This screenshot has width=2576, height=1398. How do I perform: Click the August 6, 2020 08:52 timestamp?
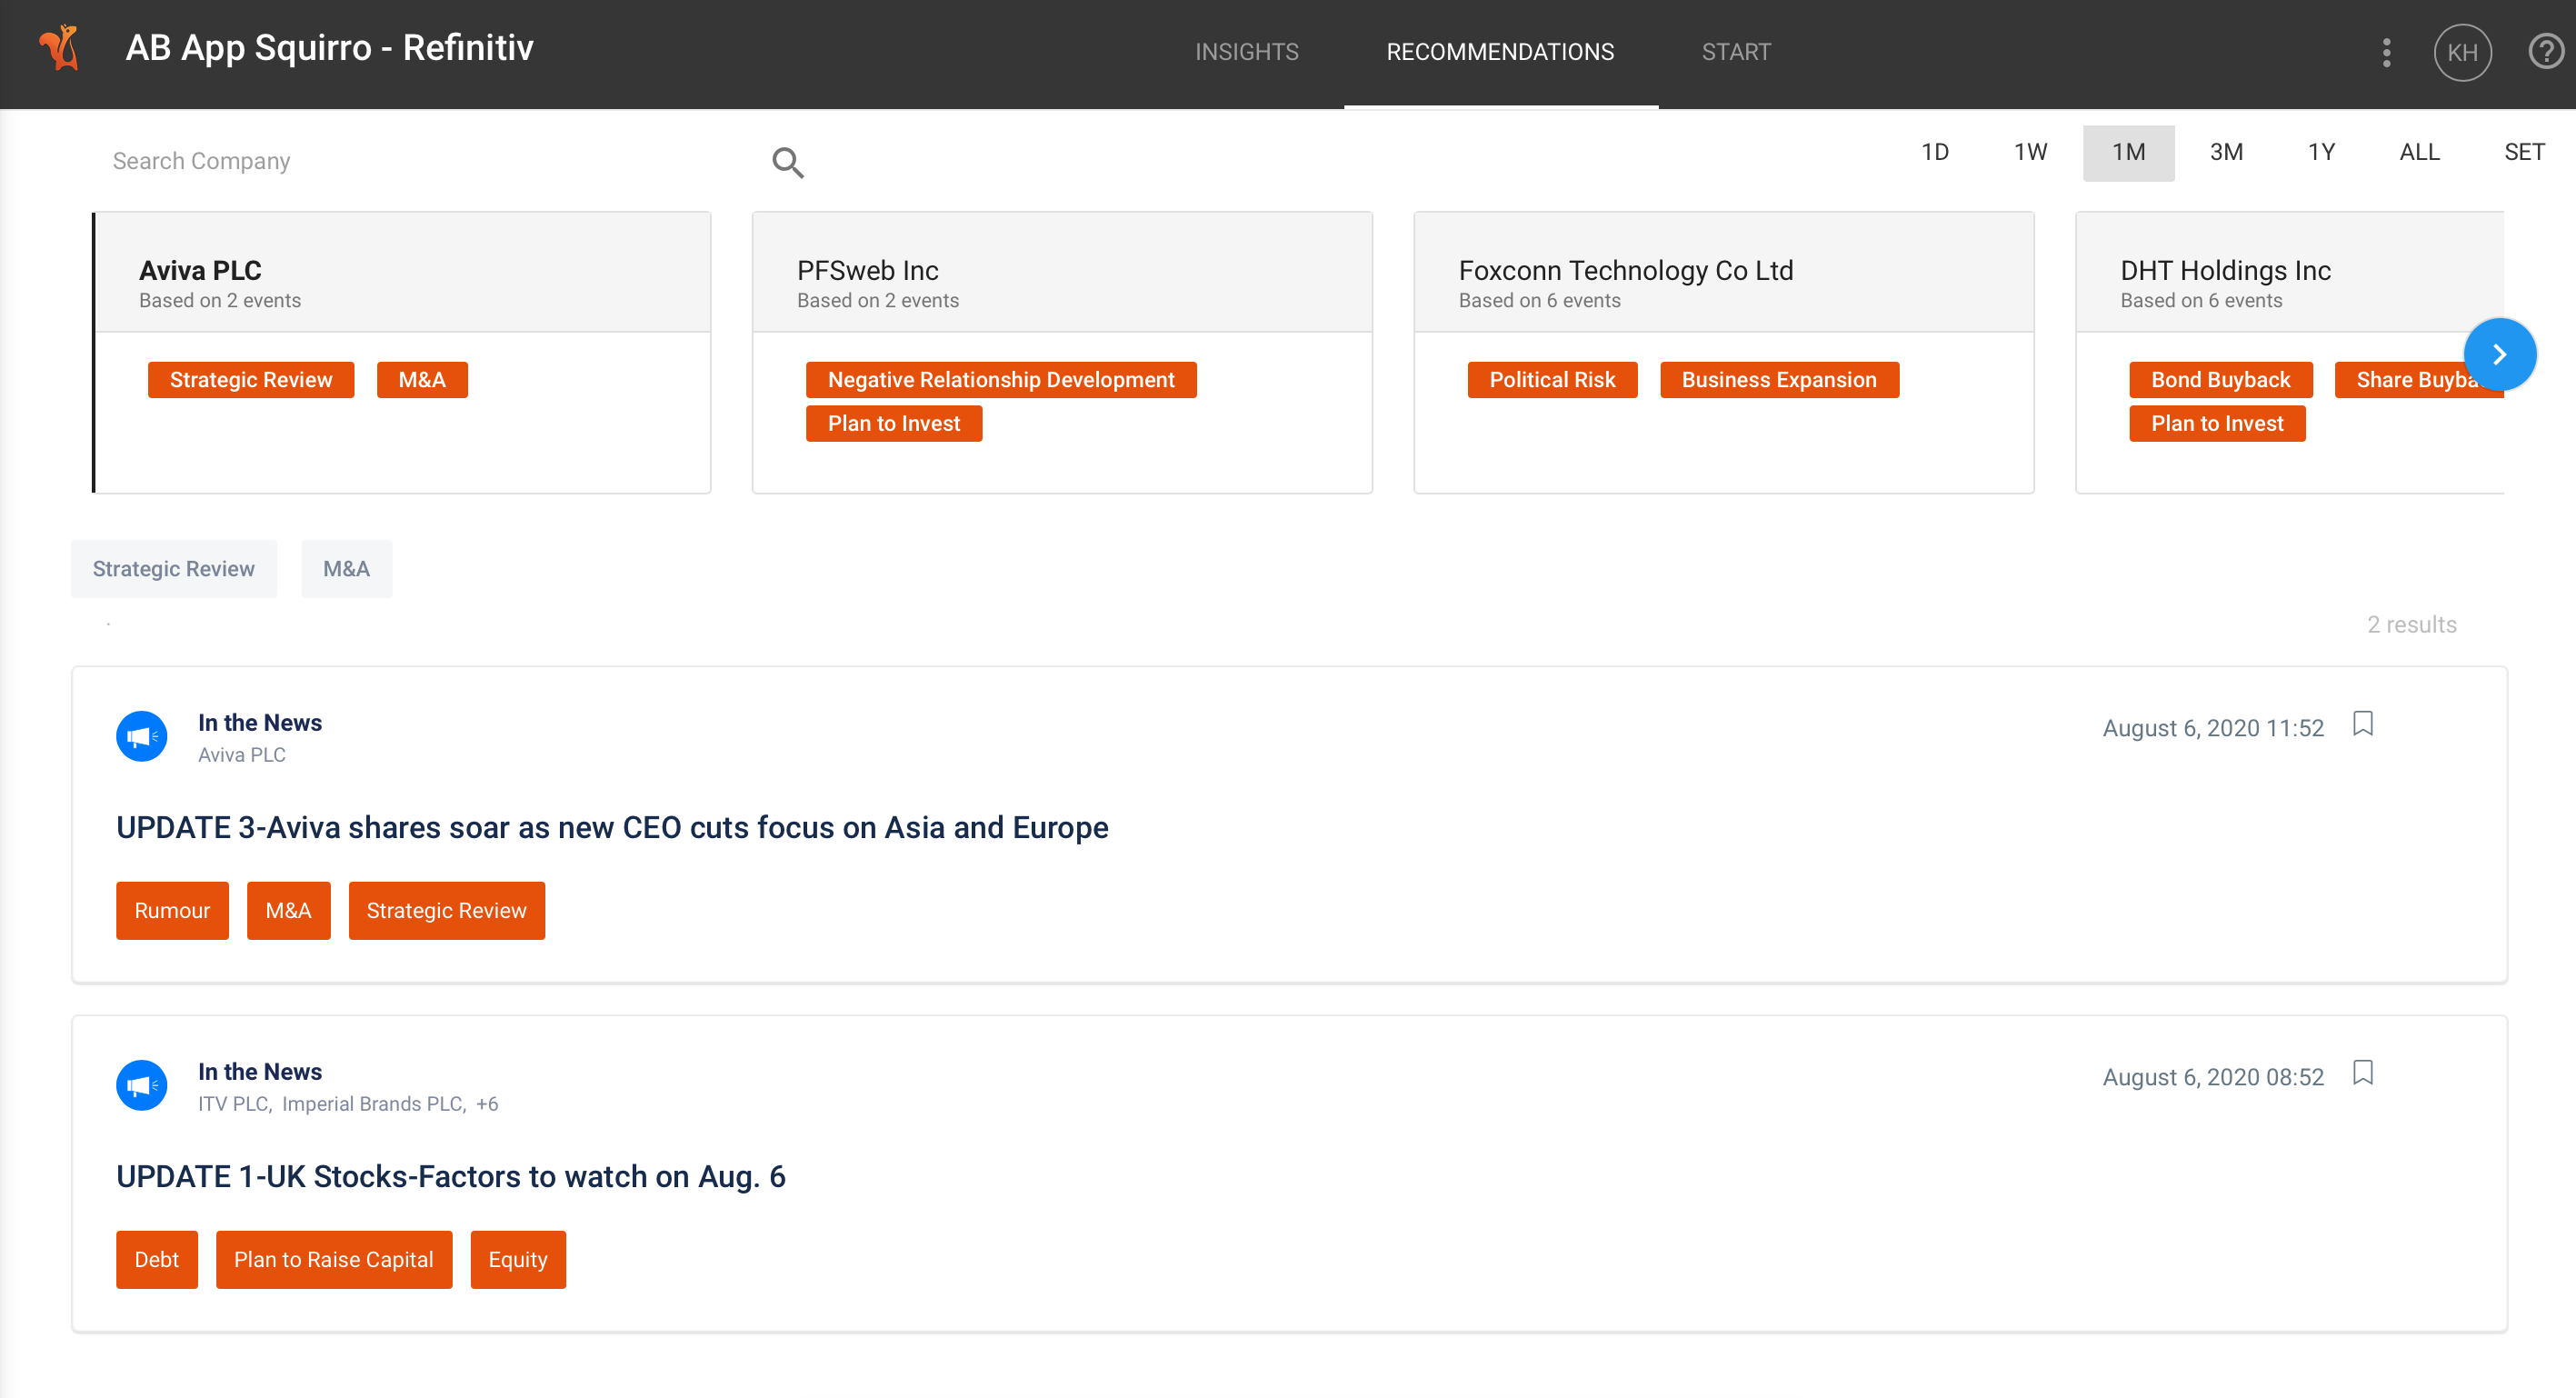coord(2212,1077)
